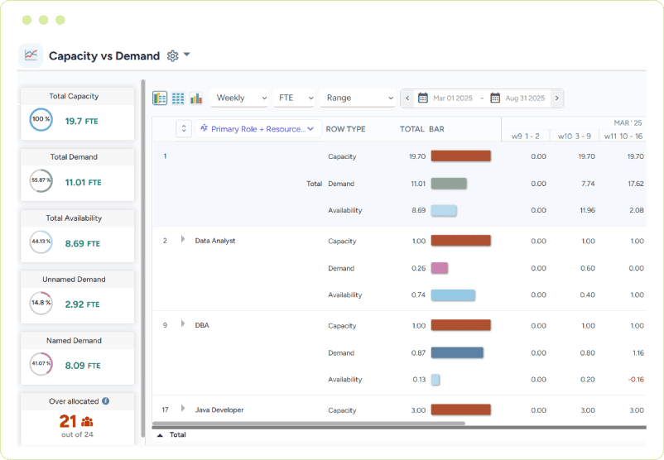Collapse the Total footer row
Image resolution: width=664 pixels, height=460 pixels.
(160, 435)
